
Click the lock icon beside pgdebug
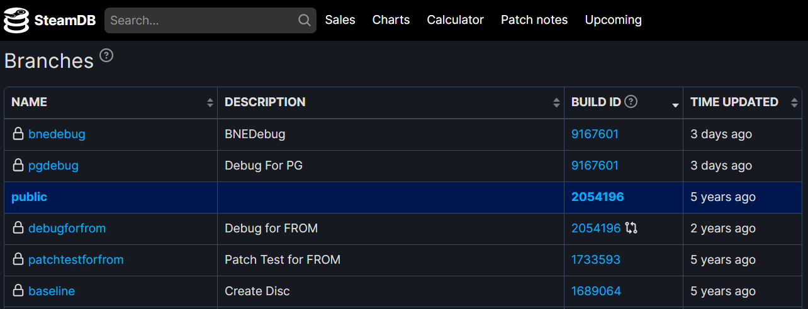coord(18,165)
